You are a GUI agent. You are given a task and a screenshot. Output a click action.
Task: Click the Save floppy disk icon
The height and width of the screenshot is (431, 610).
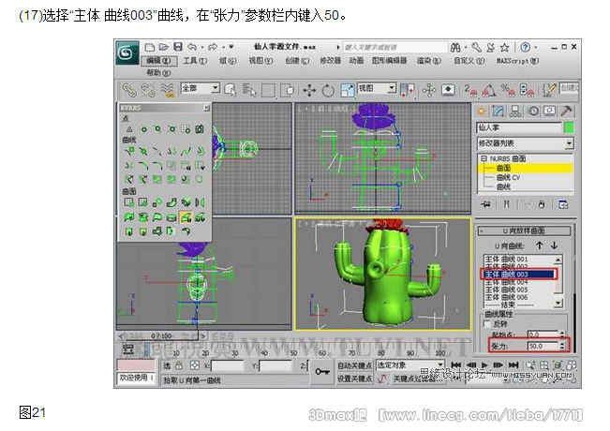(x=178, y=47)
